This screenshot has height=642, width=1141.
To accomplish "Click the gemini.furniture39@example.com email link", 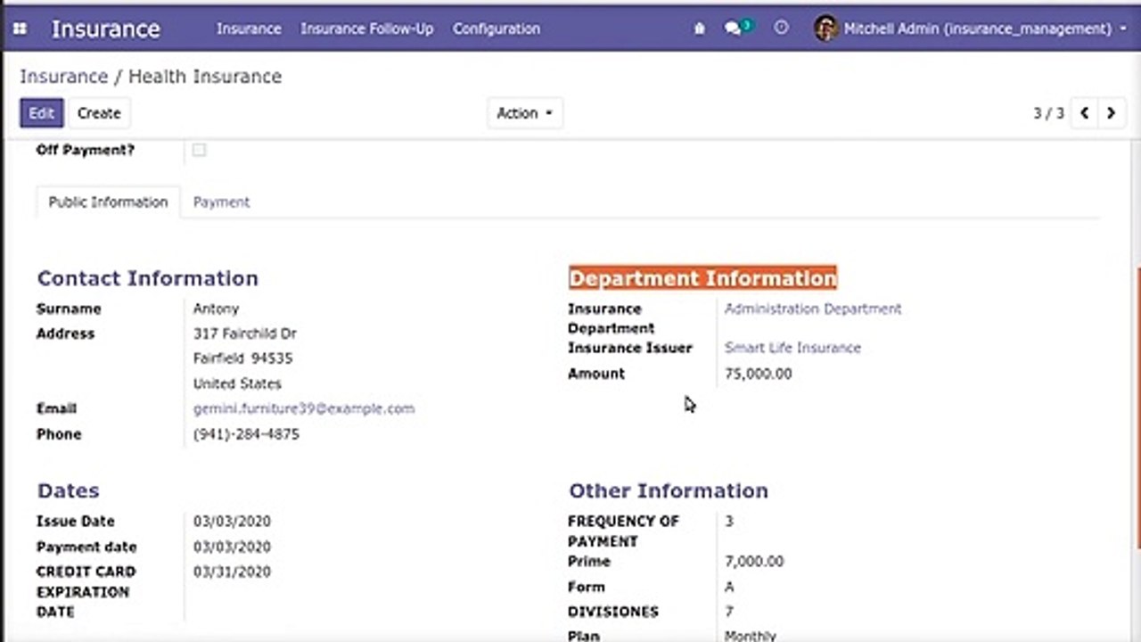I will (304, 408).
